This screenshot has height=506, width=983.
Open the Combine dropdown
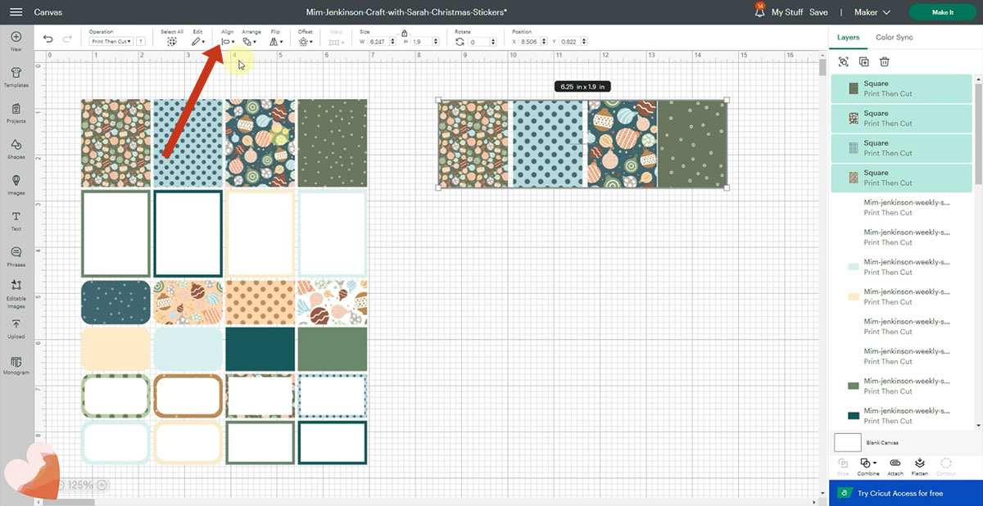click(868, 465)
